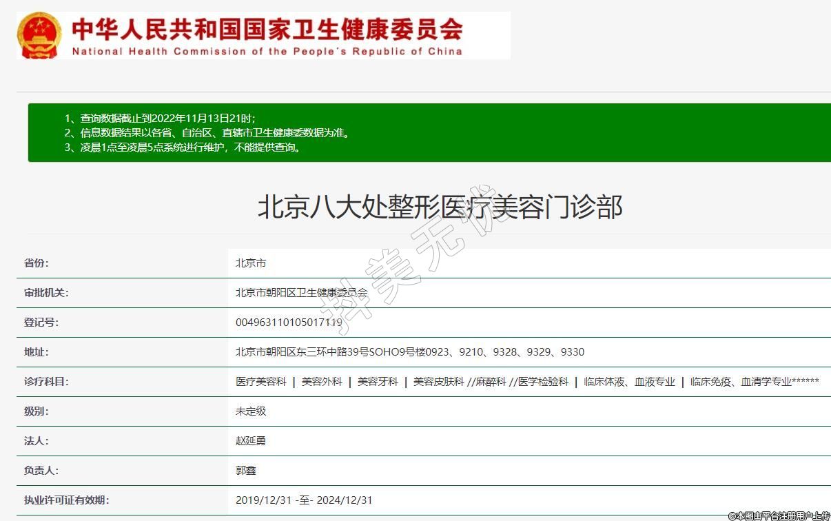Image resolution: width=831 pixels, height=521 pixels.
Task: Click the registration number 004963110105017119
Action: (289, 323)
